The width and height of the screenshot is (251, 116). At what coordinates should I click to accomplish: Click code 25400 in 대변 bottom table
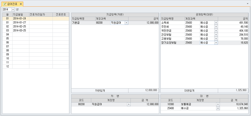click(170, 108)
